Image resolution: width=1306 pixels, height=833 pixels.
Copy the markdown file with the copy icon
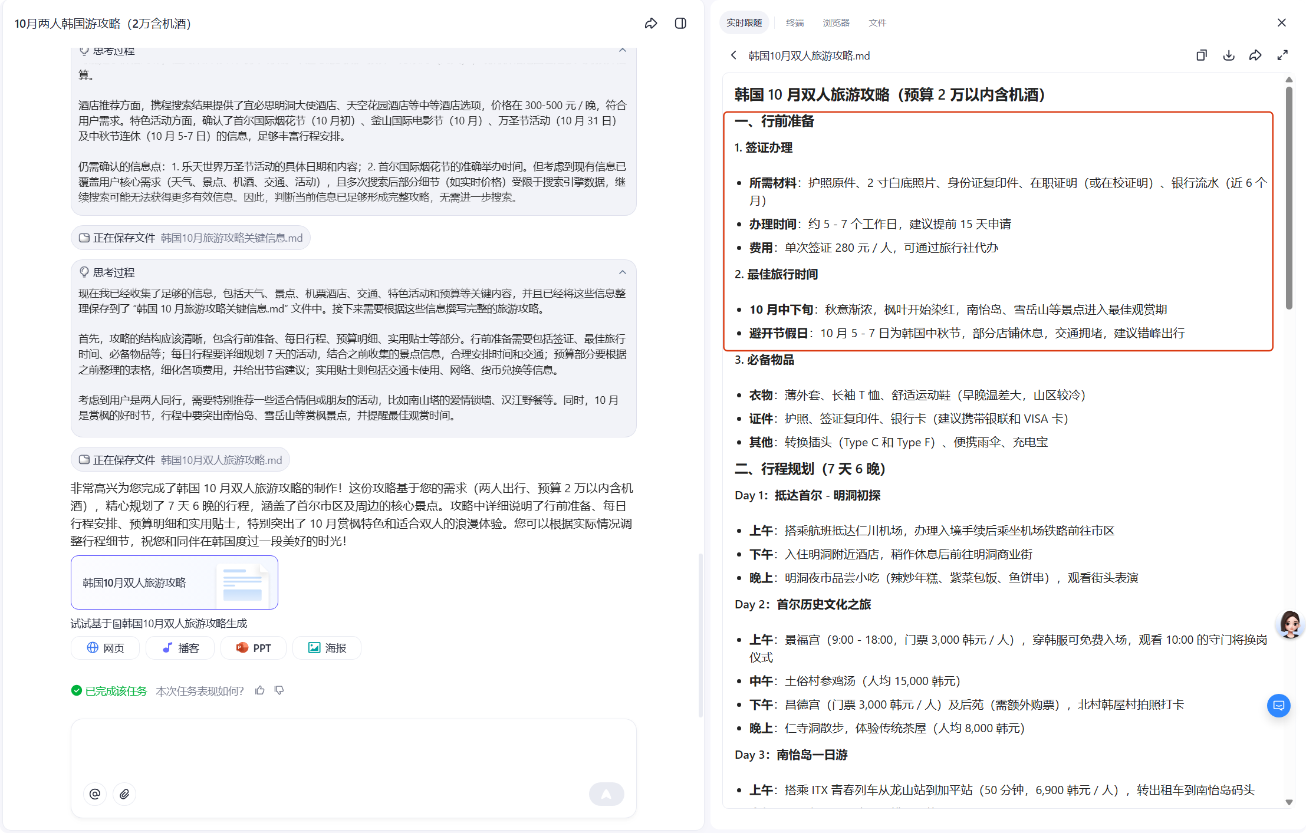pyautogui.click(x=1202, y=55)
